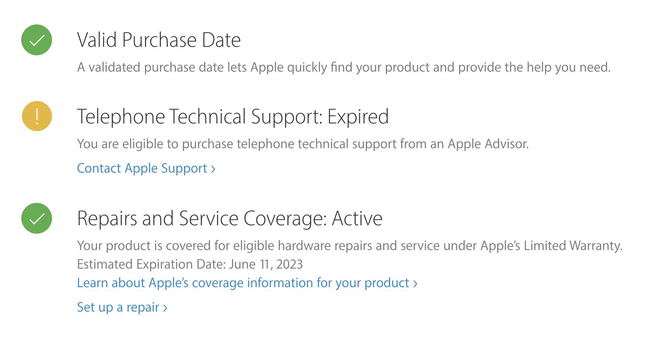Viewport: 655px width, 346px height.
Task: Click the validated purchase date description text
Action: (343, 67)
